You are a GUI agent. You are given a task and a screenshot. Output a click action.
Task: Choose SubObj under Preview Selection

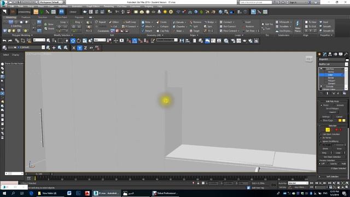(329, 164)
